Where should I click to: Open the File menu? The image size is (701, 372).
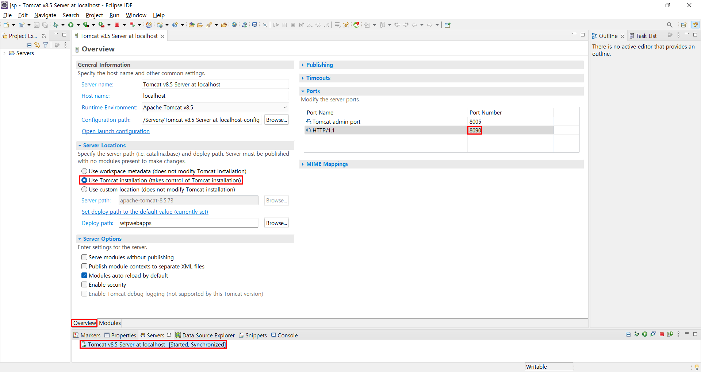coord(7,15)
